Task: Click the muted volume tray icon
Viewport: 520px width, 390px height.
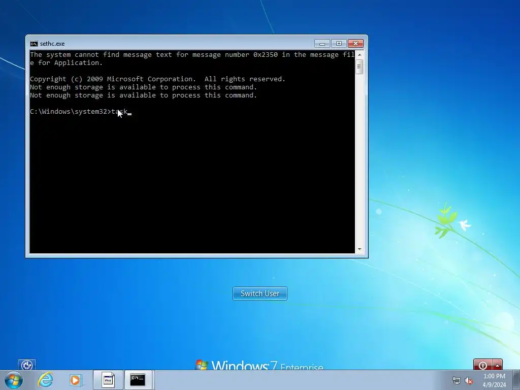Action: pos(469,380)
